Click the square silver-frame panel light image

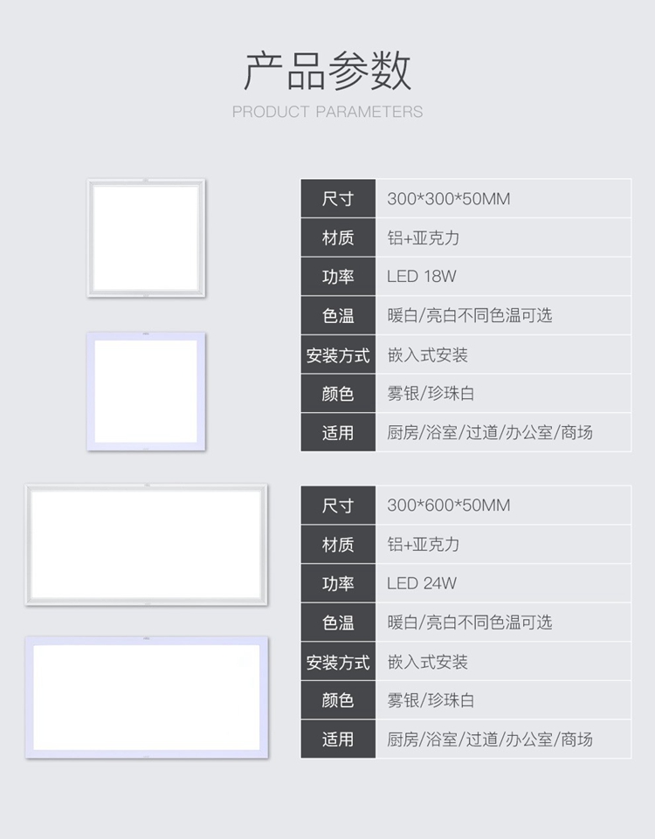click(146, 238)
